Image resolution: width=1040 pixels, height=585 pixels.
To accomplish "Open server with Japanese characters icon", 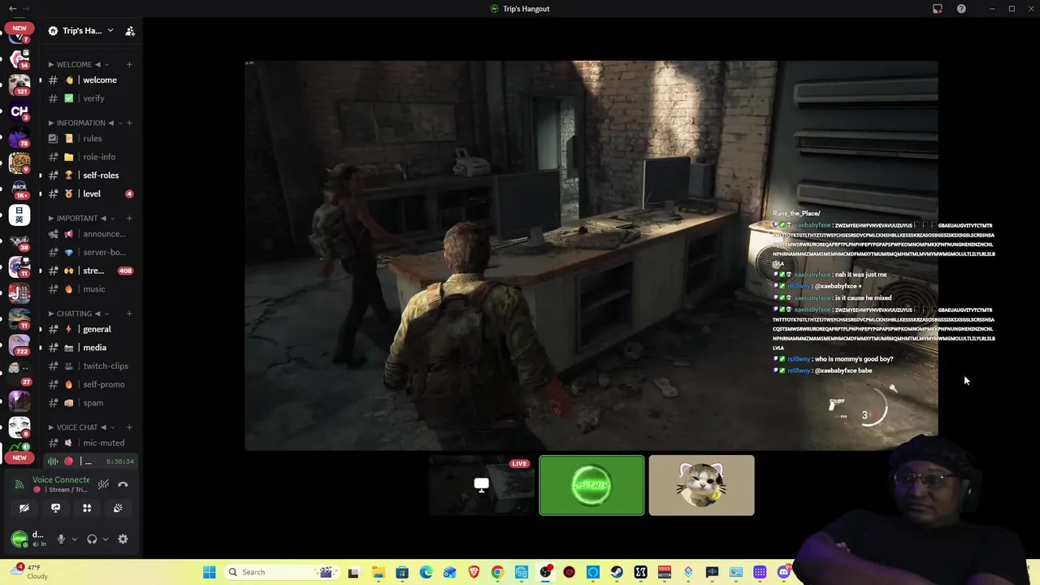I will [x=19, y=214].
